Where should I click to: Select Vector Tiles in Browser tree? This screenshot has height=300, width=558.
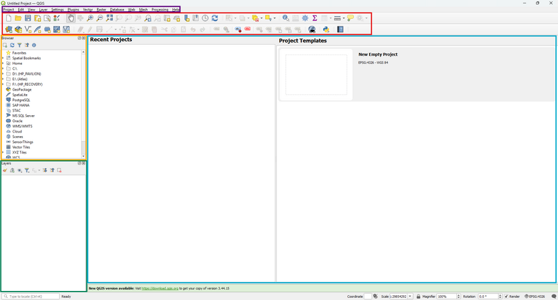pos(21,147)
